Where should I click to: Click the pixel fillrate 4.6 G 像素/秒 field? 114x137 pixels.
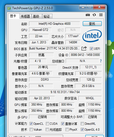(41, 73)
